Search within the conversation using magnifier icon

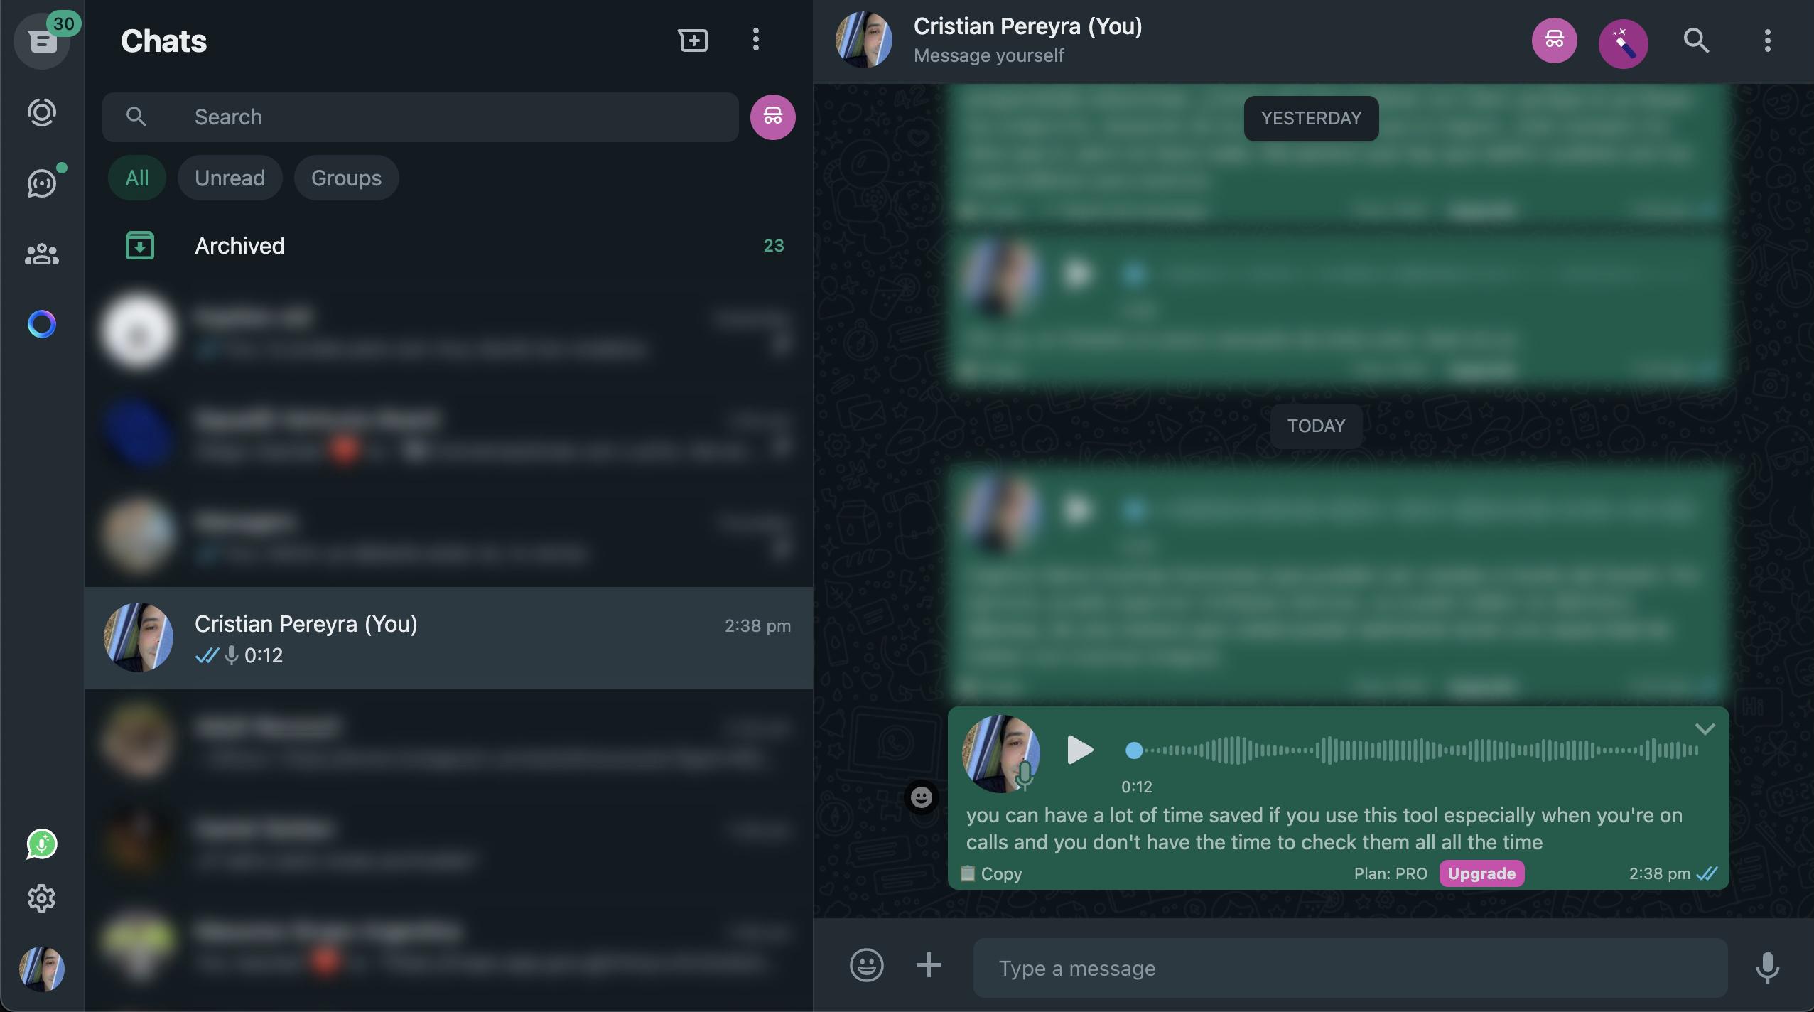1696,41
